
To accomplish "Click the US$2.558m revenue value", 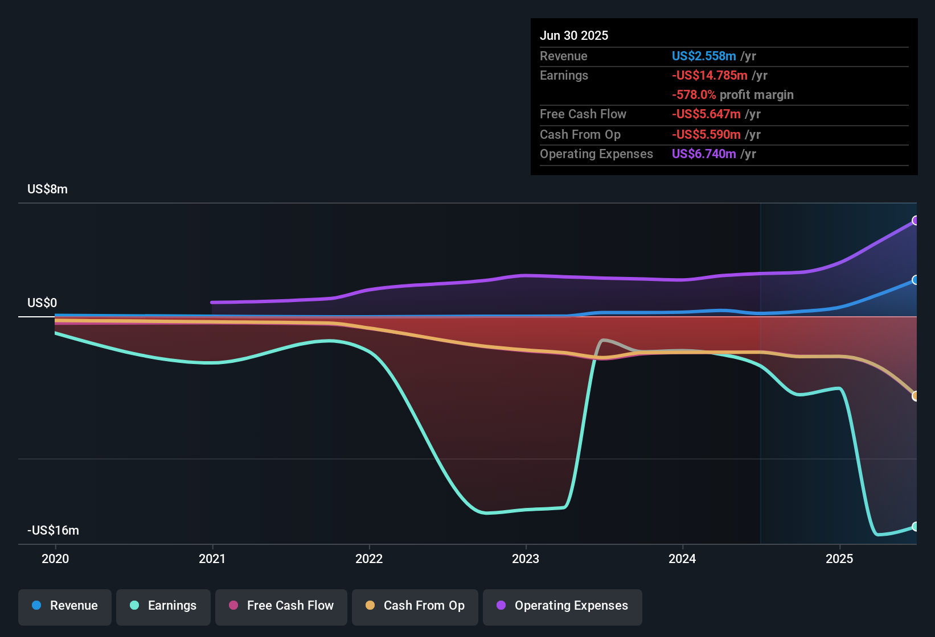I will (704, 56).
